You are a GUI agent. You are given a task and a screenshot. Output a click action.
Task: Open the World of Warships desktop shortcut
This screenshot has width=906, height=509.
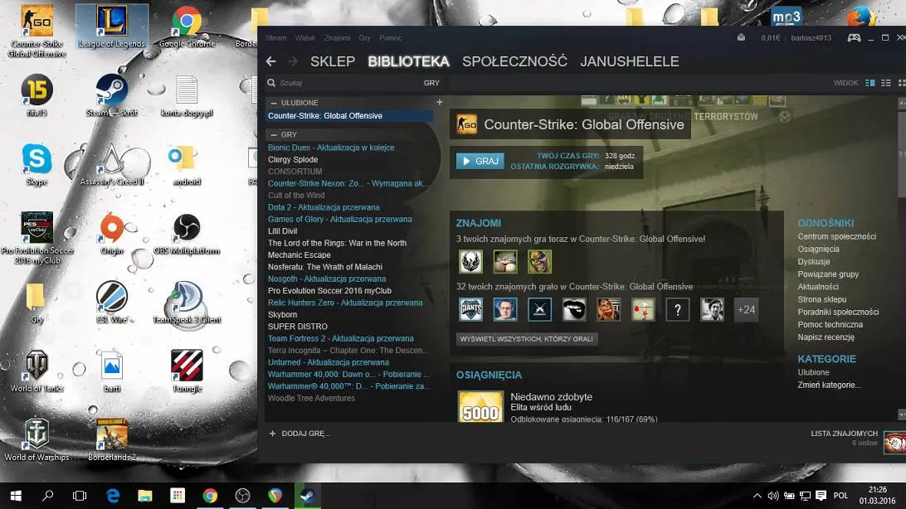click(37, 439)
